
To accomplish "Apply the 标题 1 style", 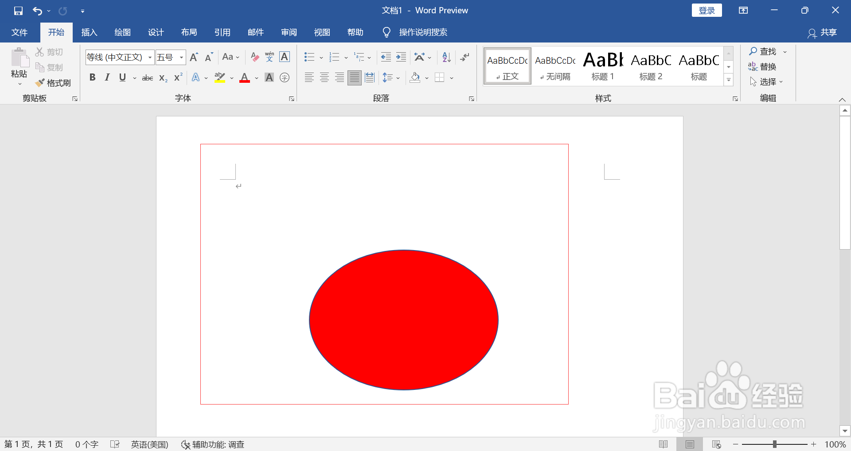I will tap(603, 66).
